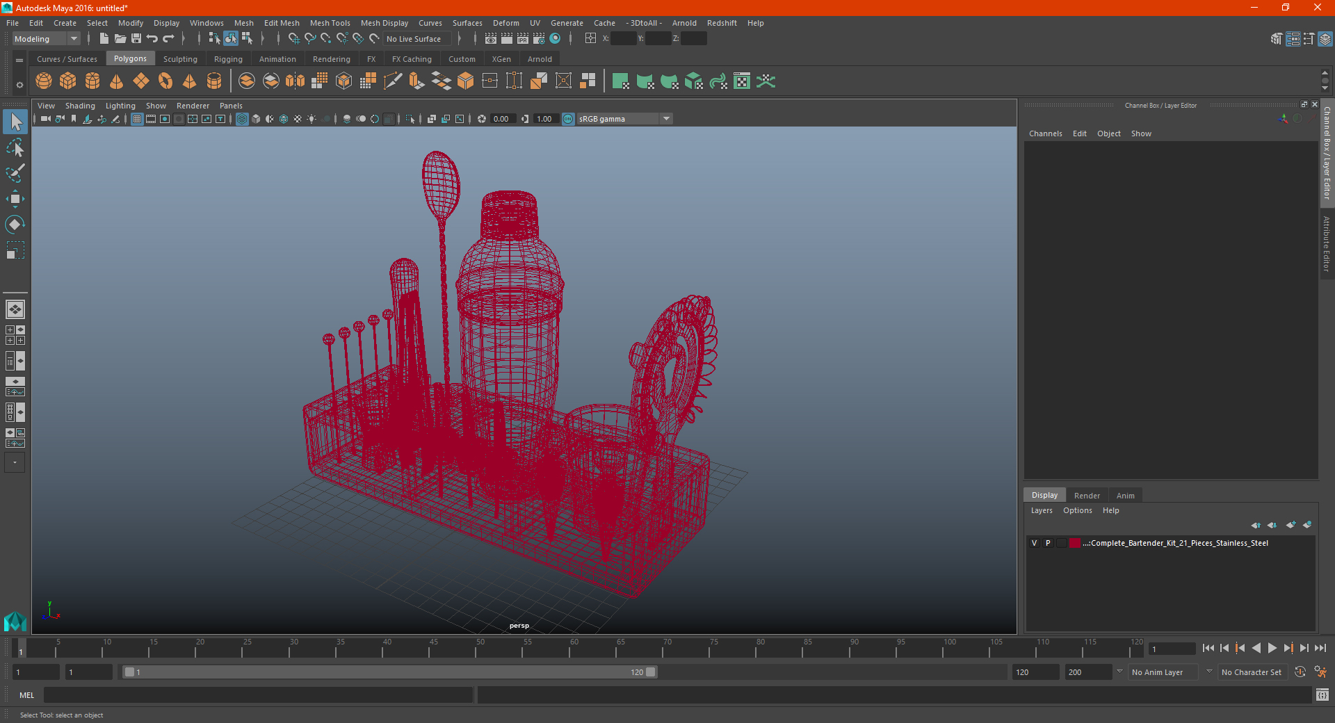Image resolution: width=1335 pixels, height=723 pixels.
Task: Open the sRGB gamma view transform dropdown
Action: tap(624, 119)
